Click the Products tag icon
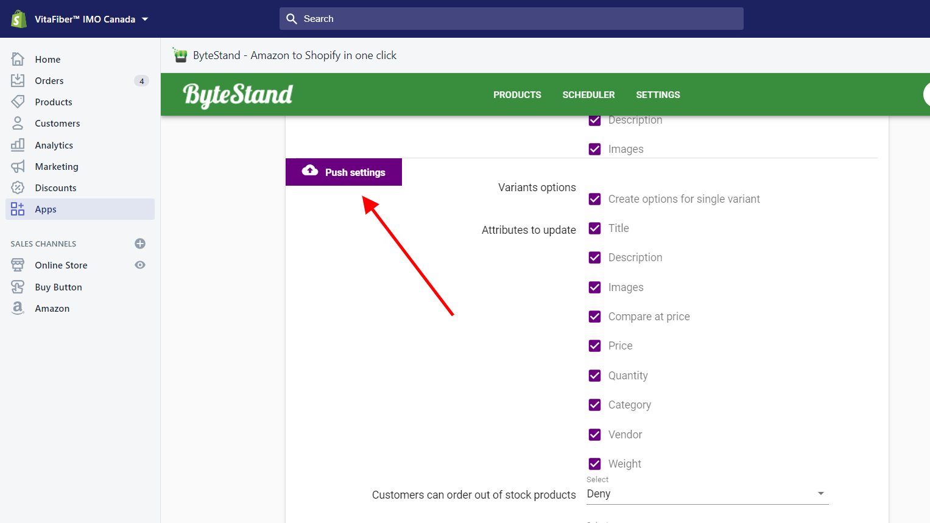 pos(18,102)
